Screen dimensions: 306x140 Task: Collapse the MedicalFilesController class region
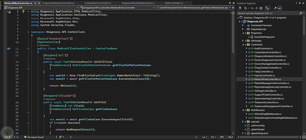(28, 49)
